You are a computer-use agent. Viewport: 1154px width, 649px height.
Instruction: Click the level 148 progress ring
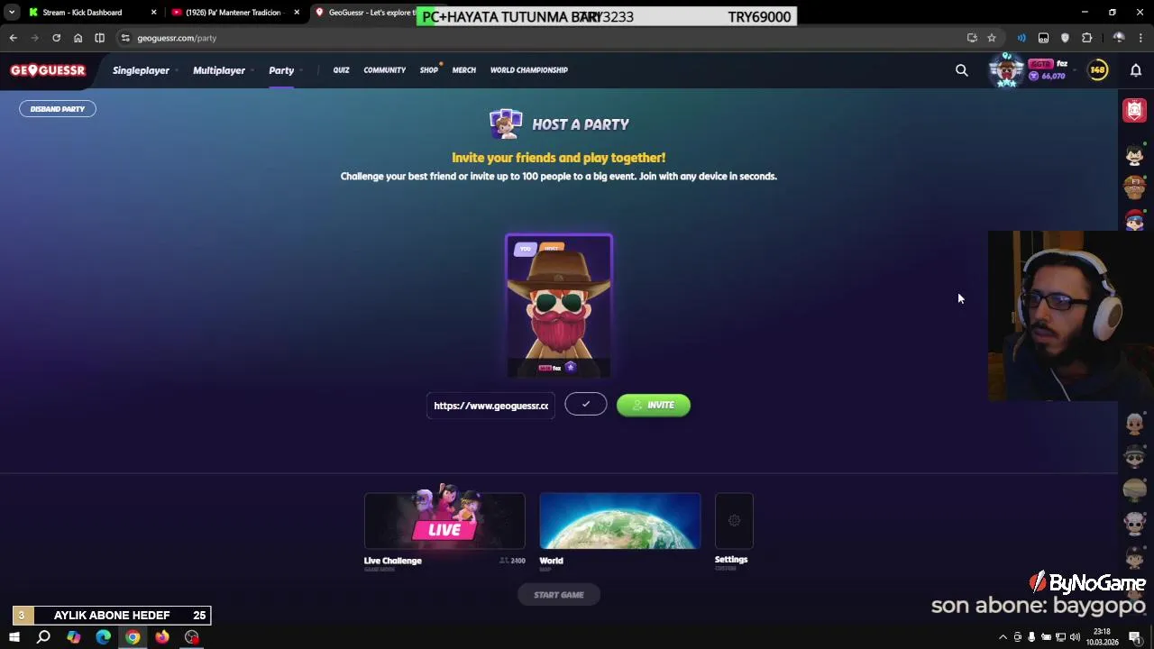(x=1098, y=69)
